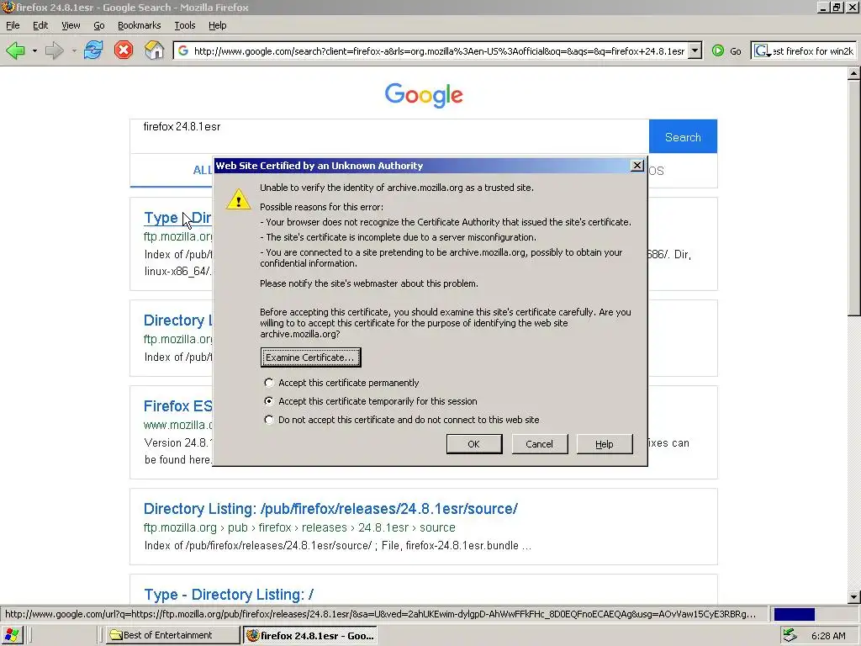Click the yellow warning triangle icon

238,199
